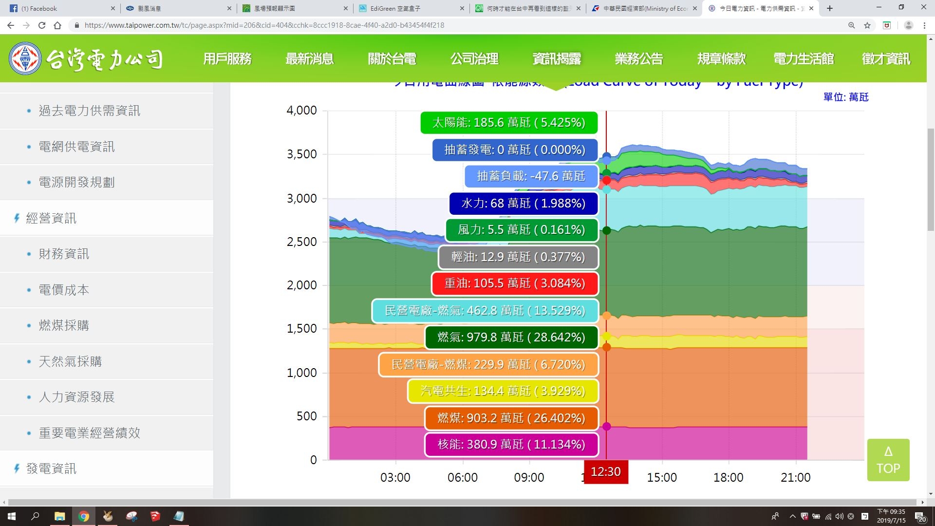
Task: Go to the browser home page
Action: pyautogui.click(x=57, y=25)
